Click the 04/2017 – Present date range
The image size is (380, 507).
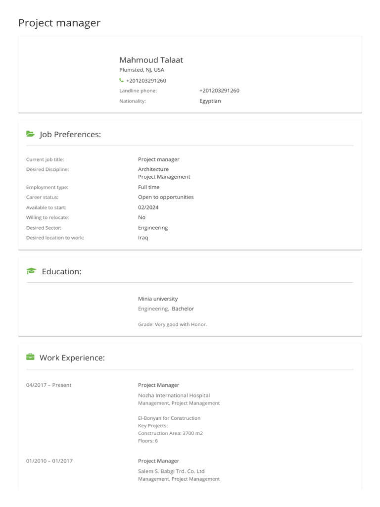coord(48,385)
